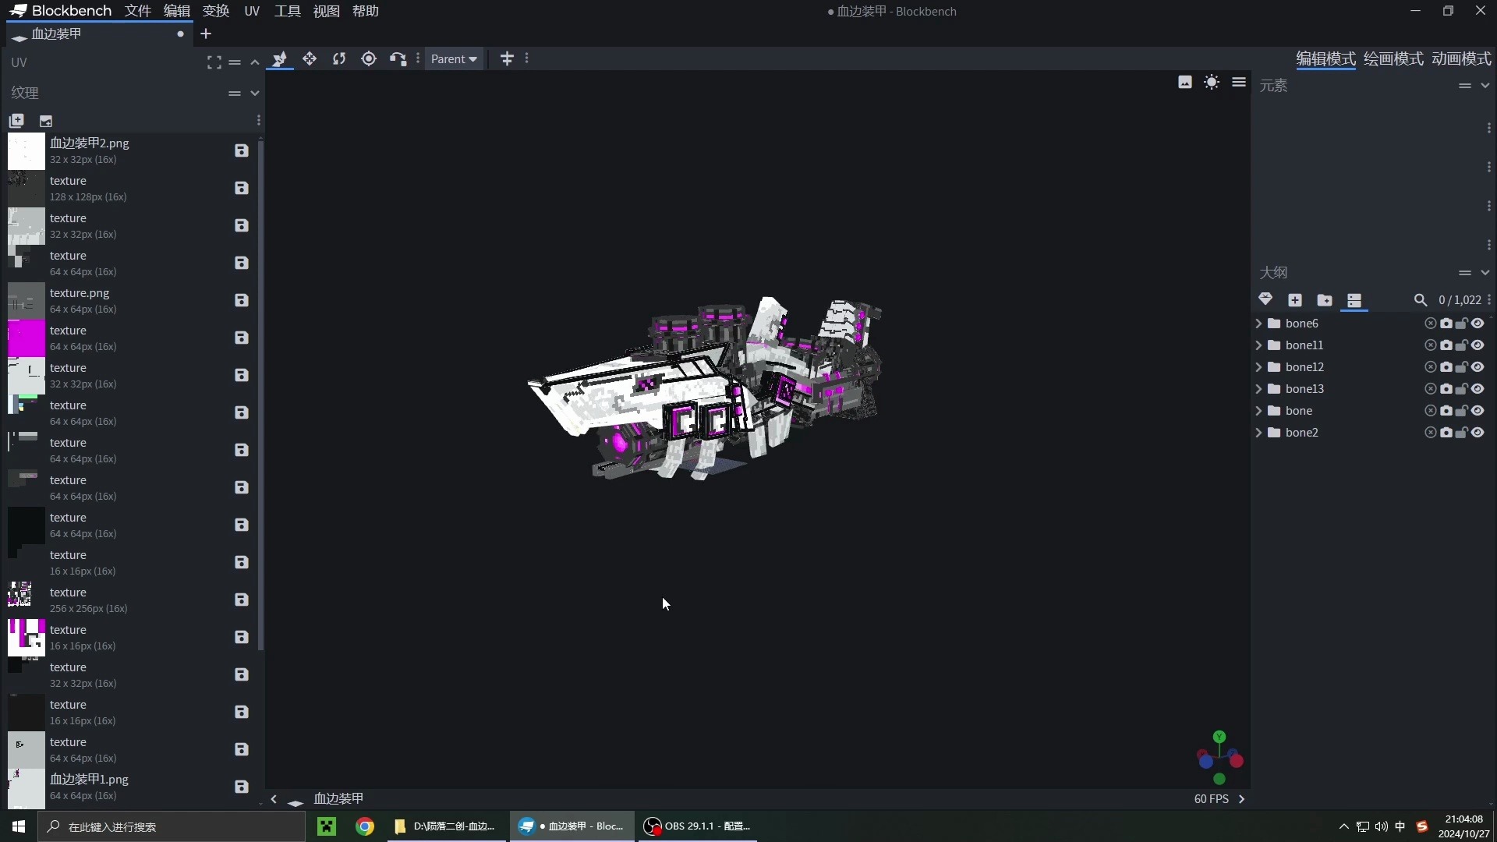The width and height of the screenshot is (1497, 842).
Task: Open the Parent transform space dropdown
Action: 454,59
